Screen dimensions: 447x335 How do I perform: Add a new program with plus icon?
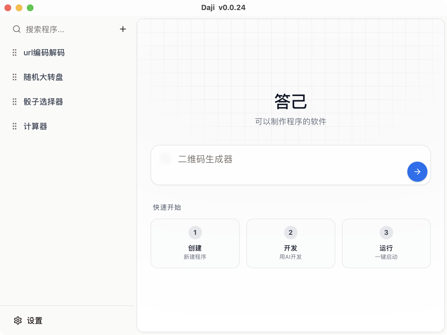[123, 29]
